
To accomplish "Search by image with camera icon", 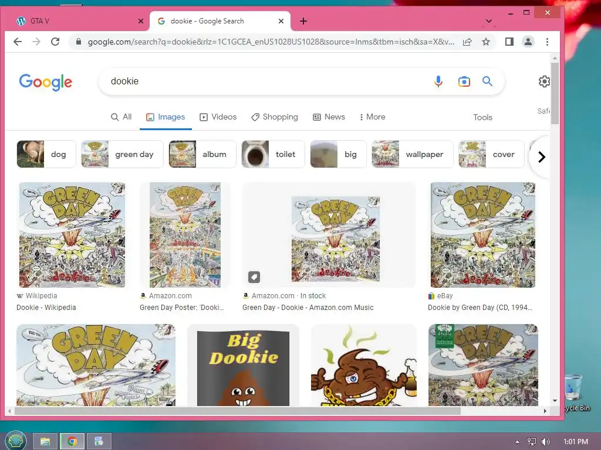I will [x=464, y=81].
